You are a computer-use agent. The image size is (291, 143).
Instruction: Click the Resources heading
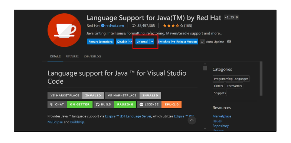(x=222, y=108)
